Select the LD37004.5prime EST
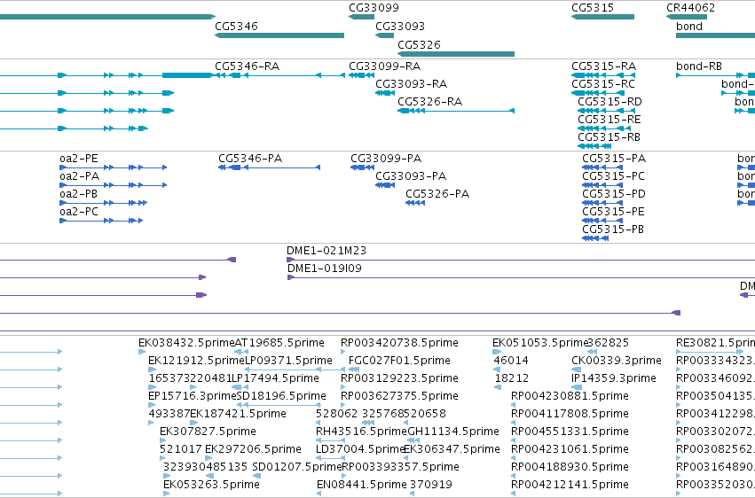Image resolution: width=755 pixels, height=498 pixels. click(330, 459)
